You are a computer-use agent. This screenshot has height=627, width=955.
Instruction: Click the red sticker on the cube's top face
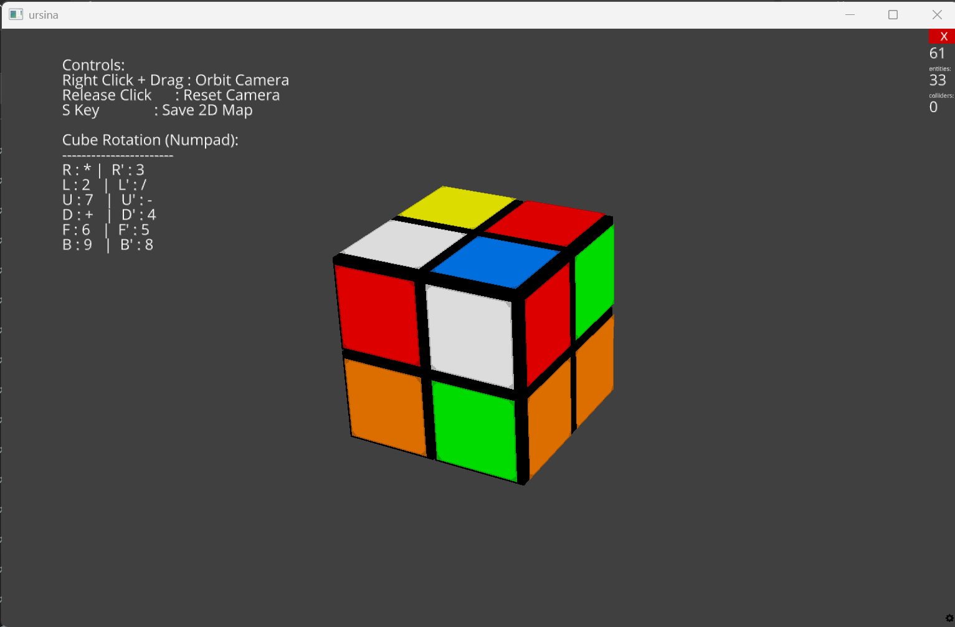click(x=546, y=223)
